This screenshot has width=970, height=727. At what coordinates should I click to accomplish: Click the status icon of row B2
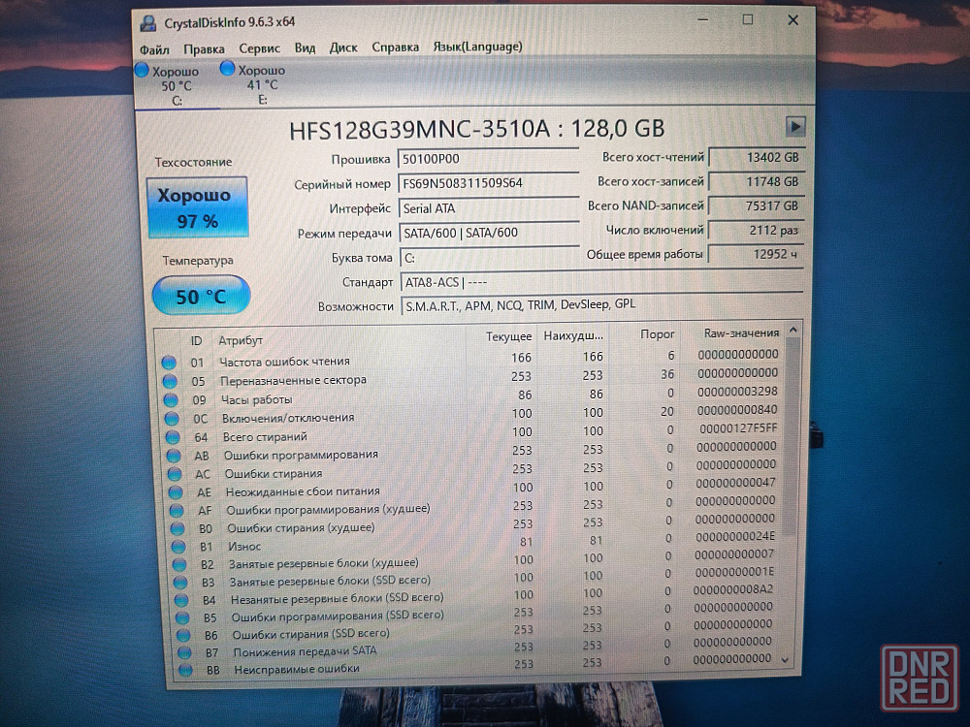179,564
